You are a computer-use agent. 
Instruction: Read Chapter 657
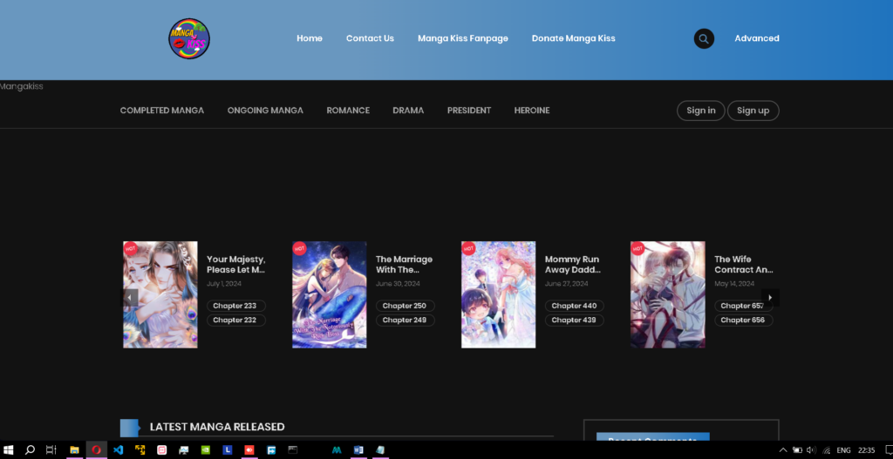tap(743, 306)
